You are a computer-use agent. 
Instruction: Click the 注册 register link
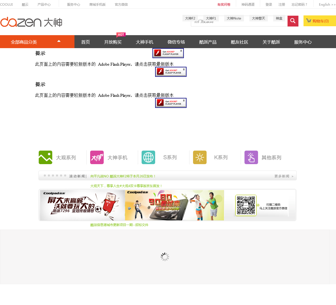tap(282, 4)
